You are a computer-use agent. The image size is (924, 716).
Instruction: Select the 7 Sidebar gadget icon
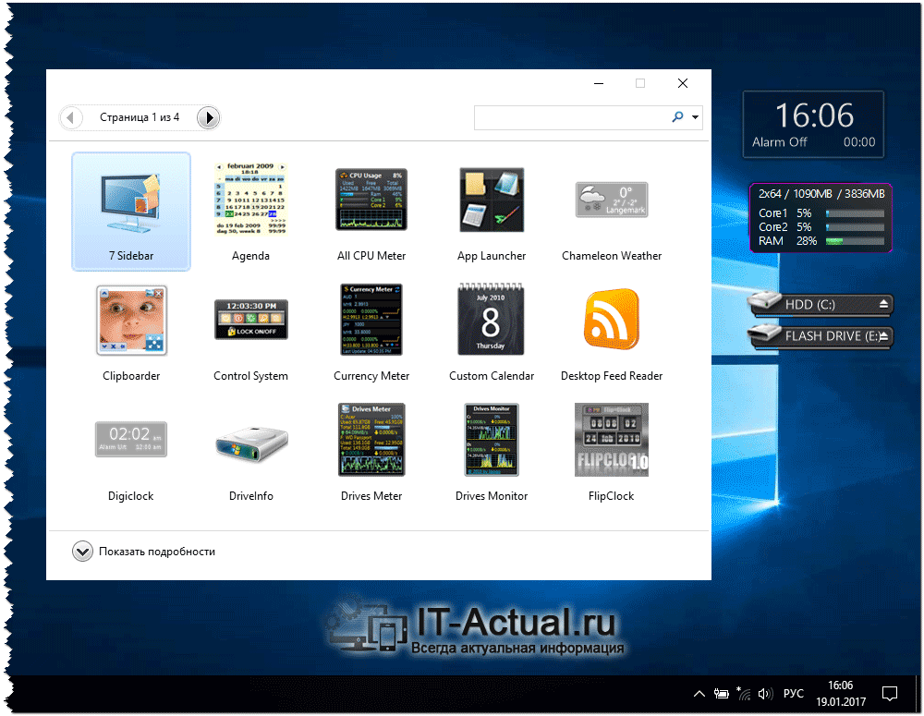pyautogui.click(x=130, y=201)
